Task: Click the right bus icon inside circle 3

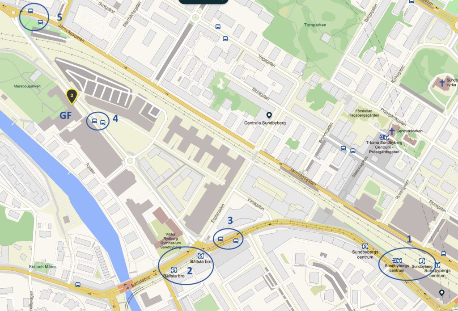Action: point(236,241)
